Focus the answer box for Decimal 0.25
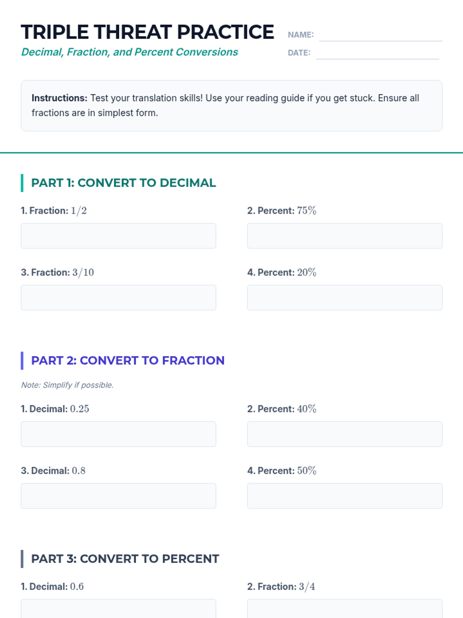 (x=118, y=434)
